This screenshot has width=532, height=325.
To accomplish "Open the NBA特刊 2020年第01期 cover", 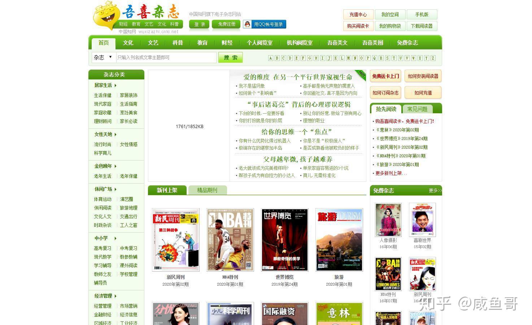I will tap(230, 240).
